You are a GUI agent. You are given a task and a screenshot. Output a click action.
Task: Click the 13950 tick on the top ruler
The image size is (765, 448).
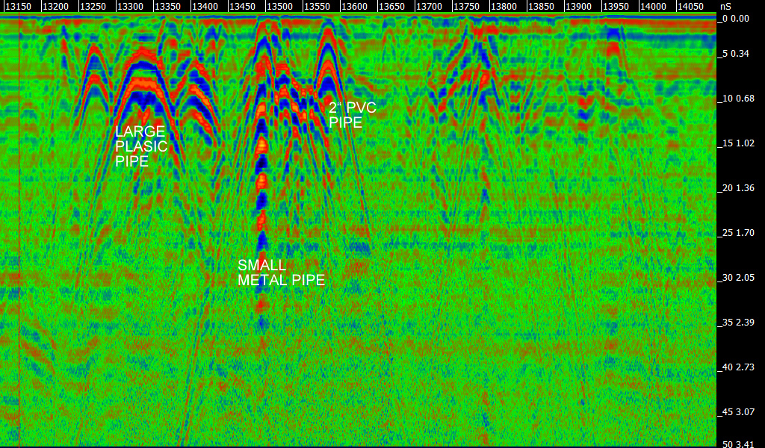point(616,6)
